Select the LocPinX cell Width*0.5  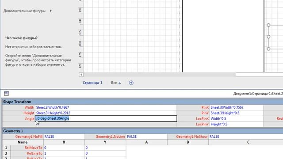(x=237, y=119)
